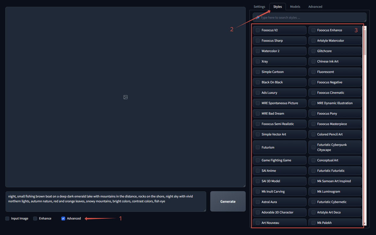This screenshot has width=376, height=235.
Task: Enable Game Fighting Game style
Action: click(x=258, y=160)
